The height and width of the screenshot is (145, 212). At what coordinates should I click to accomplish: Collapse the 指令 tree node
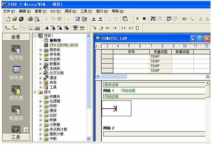(x=35, y=92)
